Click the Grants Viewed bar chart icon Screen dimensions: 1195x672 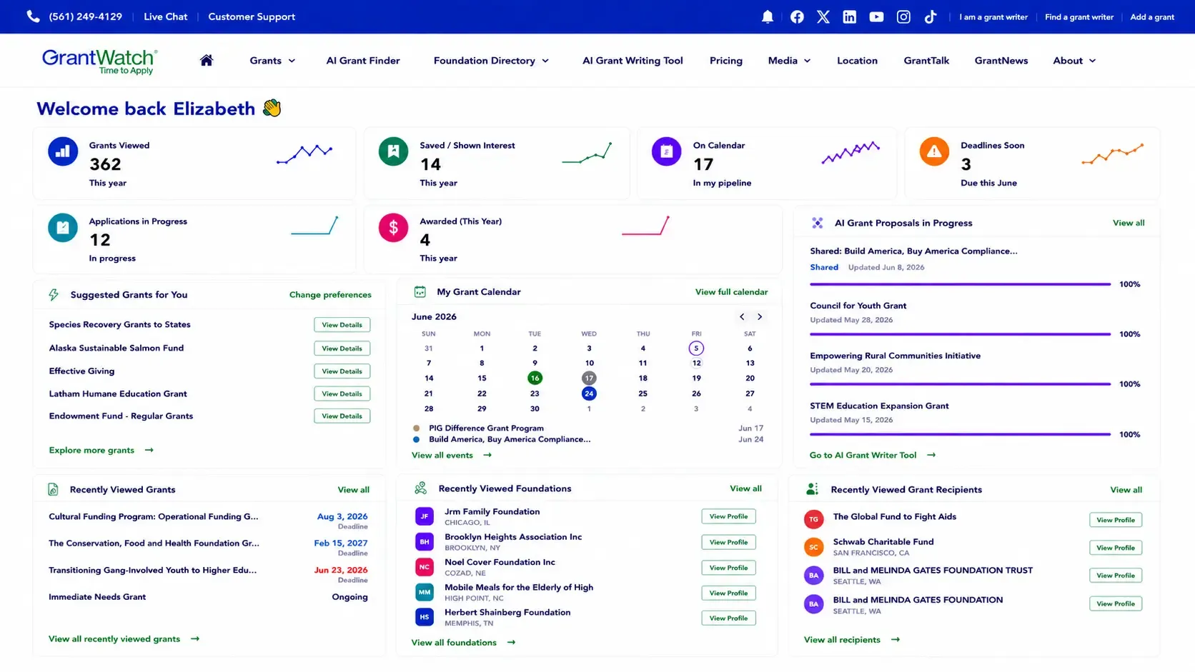63,151
